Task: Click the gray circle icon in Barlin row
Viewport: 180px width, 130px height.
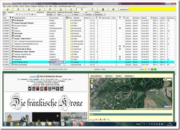Action: 120,28
